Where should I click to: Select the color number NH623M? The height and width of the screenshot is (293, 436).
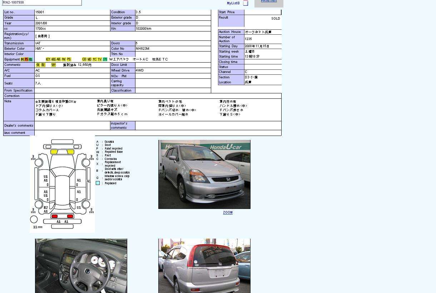[x=143, y=49]
